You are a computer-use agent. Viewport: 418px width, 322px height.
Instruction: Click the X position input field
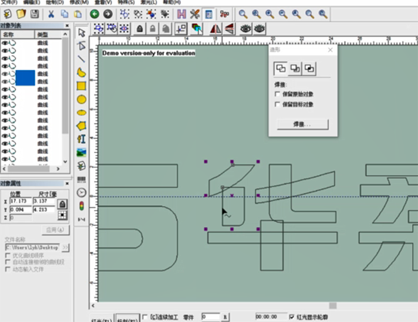click(x=21, y=202)
